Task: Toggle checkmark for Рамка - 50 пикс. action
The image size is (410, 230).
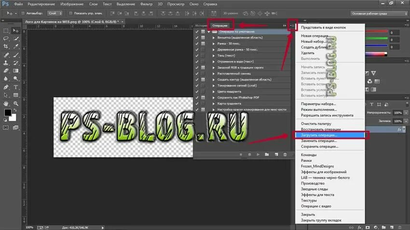Action: (197, 44)
